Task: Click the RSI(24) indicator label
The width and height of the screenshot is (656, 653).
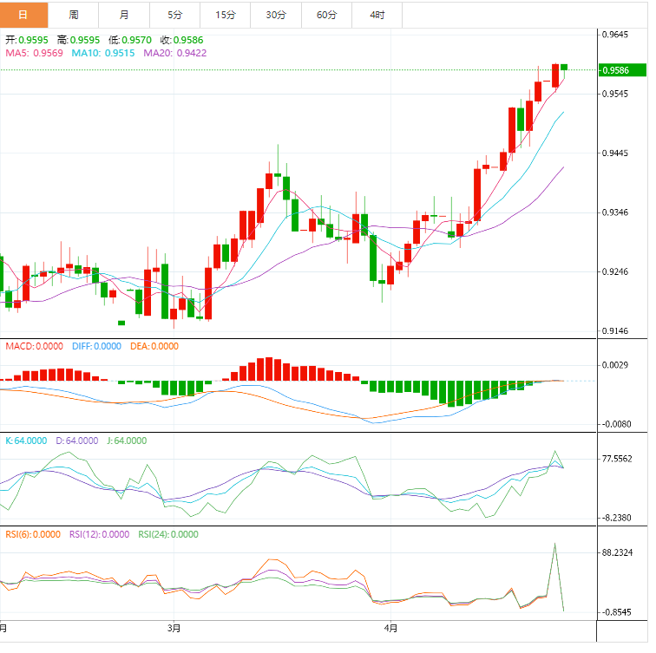Action: (x=169, y=534)
